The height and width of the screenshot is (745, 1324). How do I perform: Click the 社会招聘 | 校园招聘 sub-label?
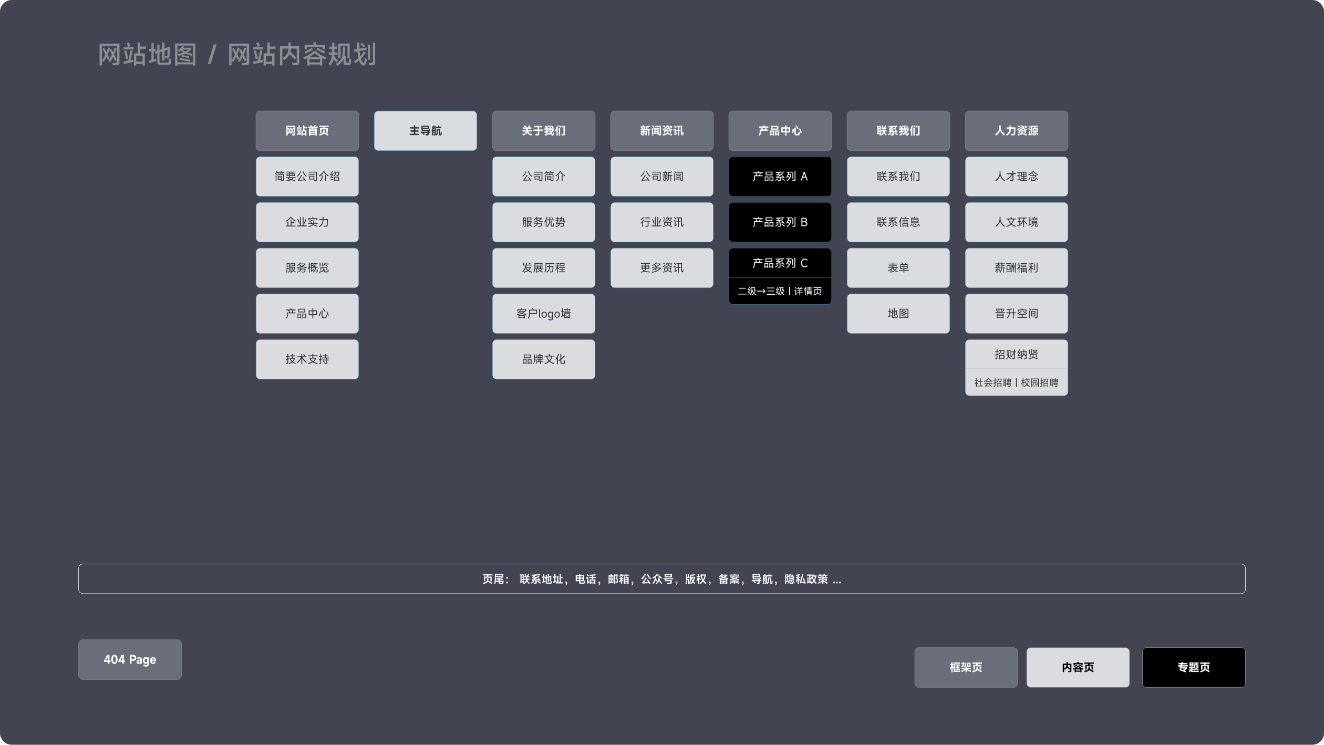pyautogui.click(x=1016, y=382)
